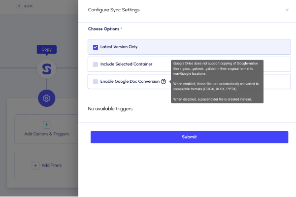Tick Enable Google Doc Conversion checkbox
Viewport: 296px width, 197px height.
[x=96, y=82]
